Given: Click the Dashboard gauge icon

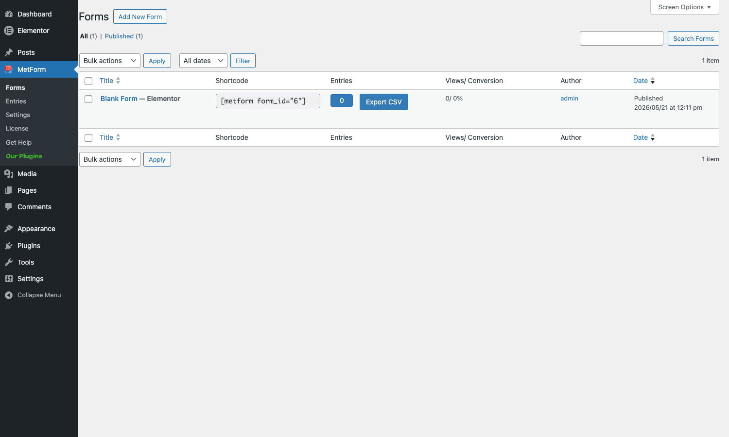Looking at the screenshot, I should [x=9, y=14].
